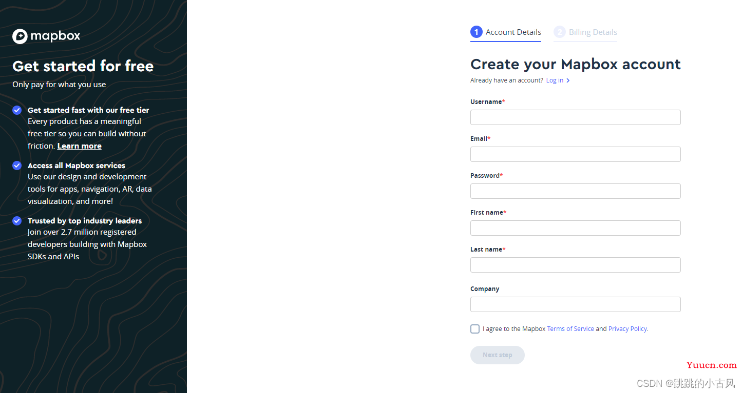Select the Password input field

pos(575,191)
